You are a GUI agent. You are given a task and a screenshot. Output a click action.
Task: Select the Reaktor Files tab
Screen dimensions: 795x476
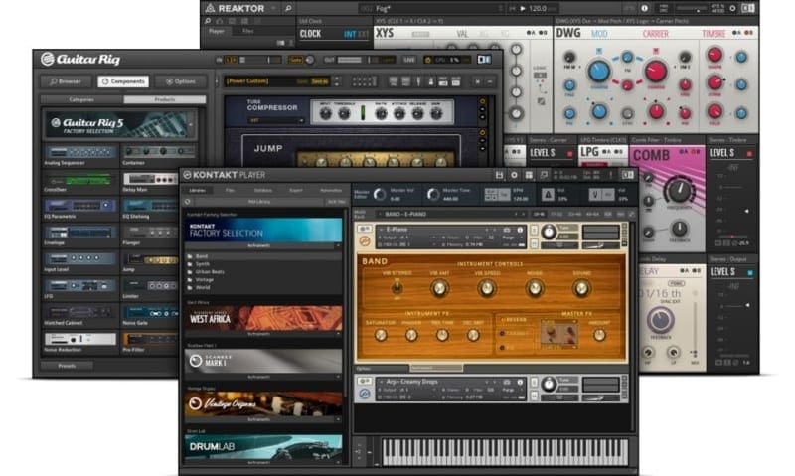pos(248,31)
